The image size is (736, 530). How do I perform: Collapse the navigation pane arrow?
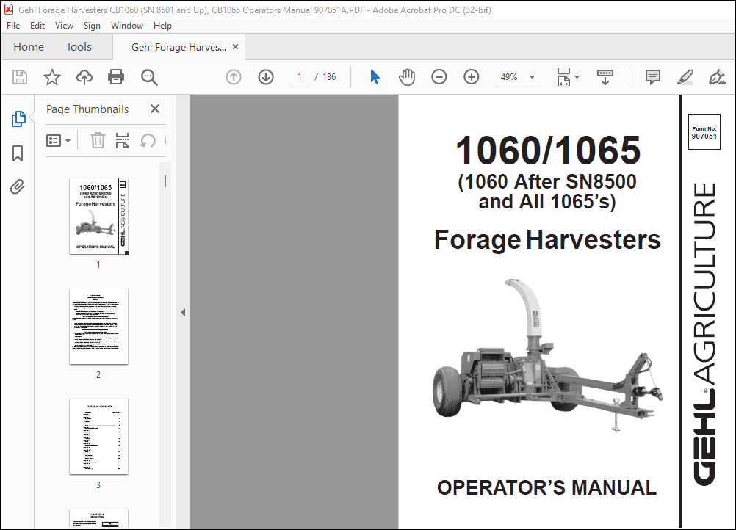coord(183,313)
